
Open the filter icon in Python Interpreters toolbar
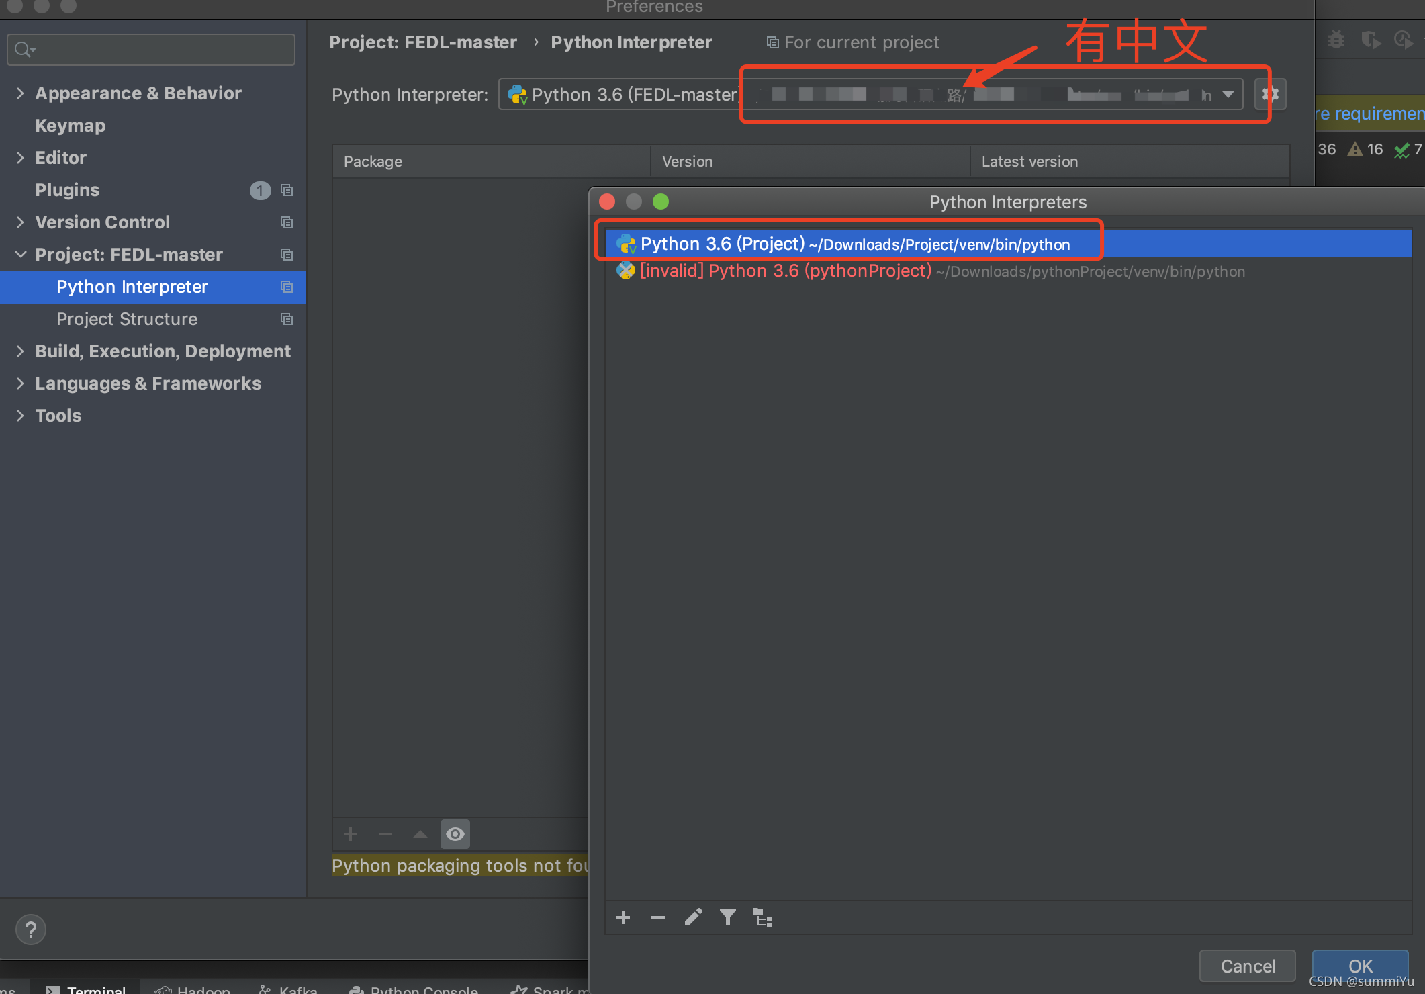coord(728,917)
